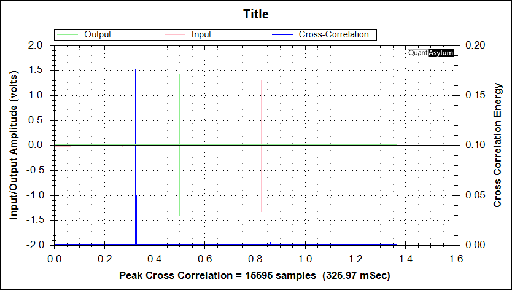
Task: Click the chart heading 'Title'
Action: tap(256, 14)
